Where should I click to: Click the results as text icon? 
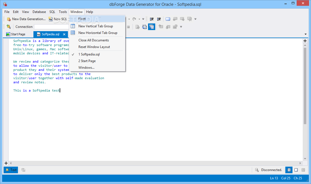[144, 27]
